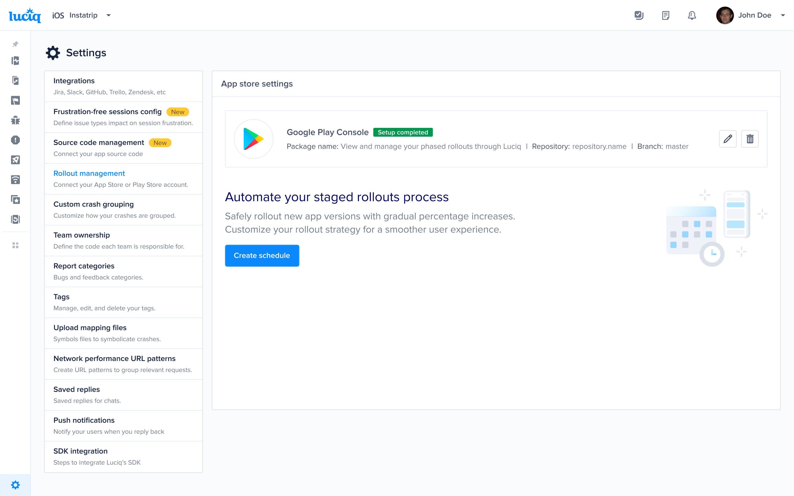Open Team ownership settings
The image size is (794, 496).
pos(123,241)
